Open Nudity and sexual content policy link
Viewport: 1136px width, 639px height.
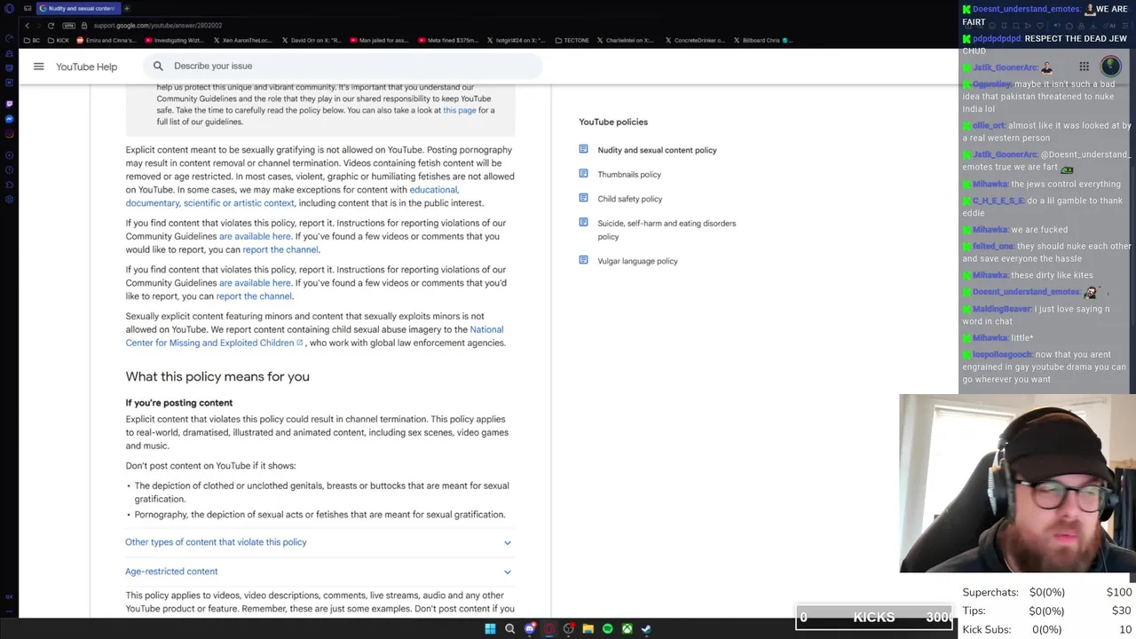[x=657, y=150]
